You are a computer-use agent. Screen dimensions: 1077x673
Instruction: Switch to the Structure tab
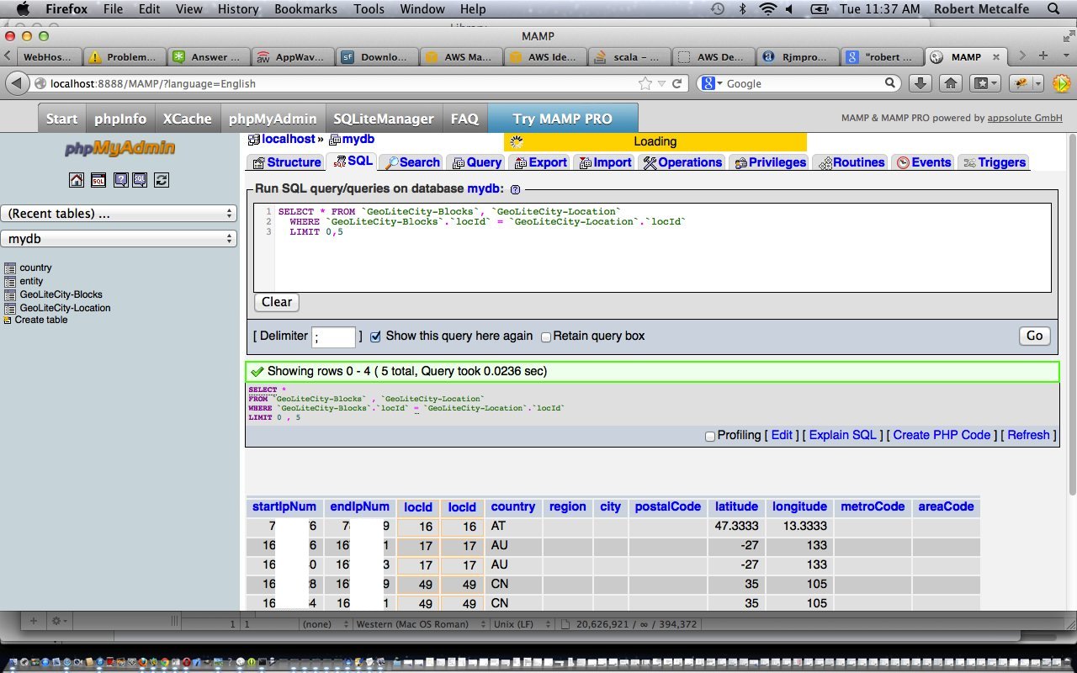(286, 162)
